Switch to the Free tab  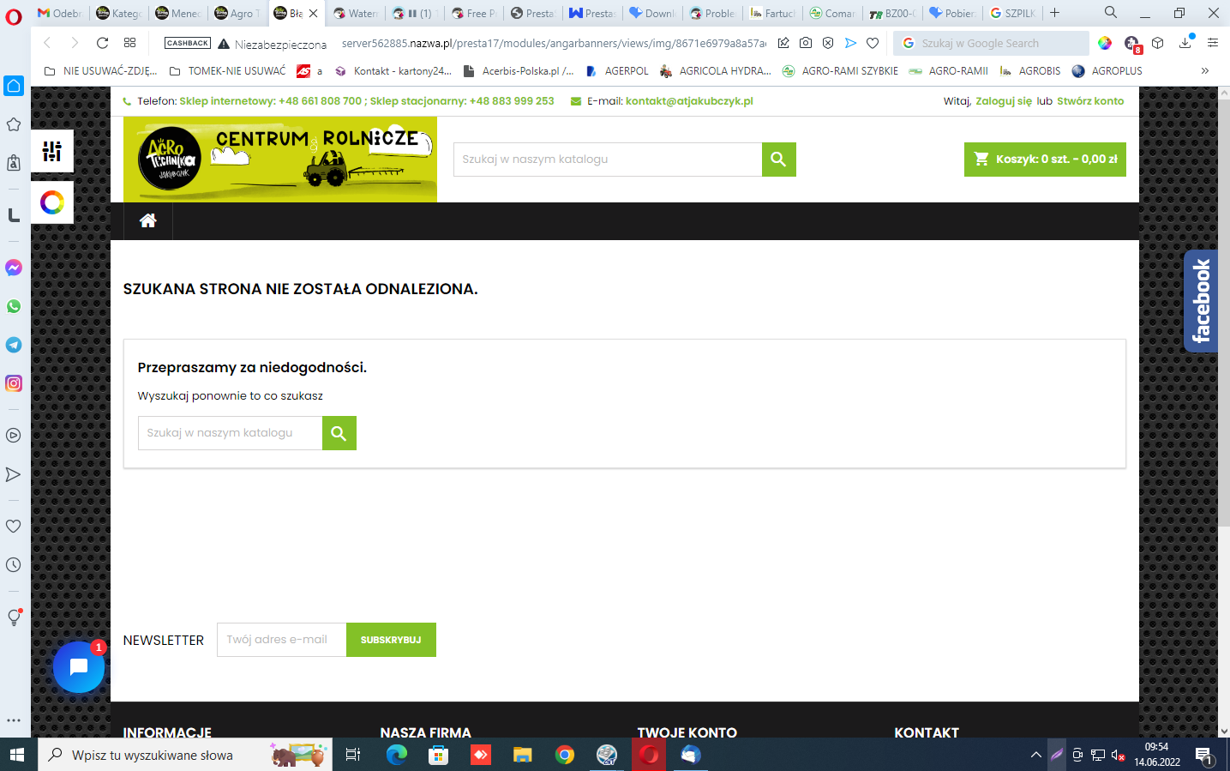coord(474,13)
